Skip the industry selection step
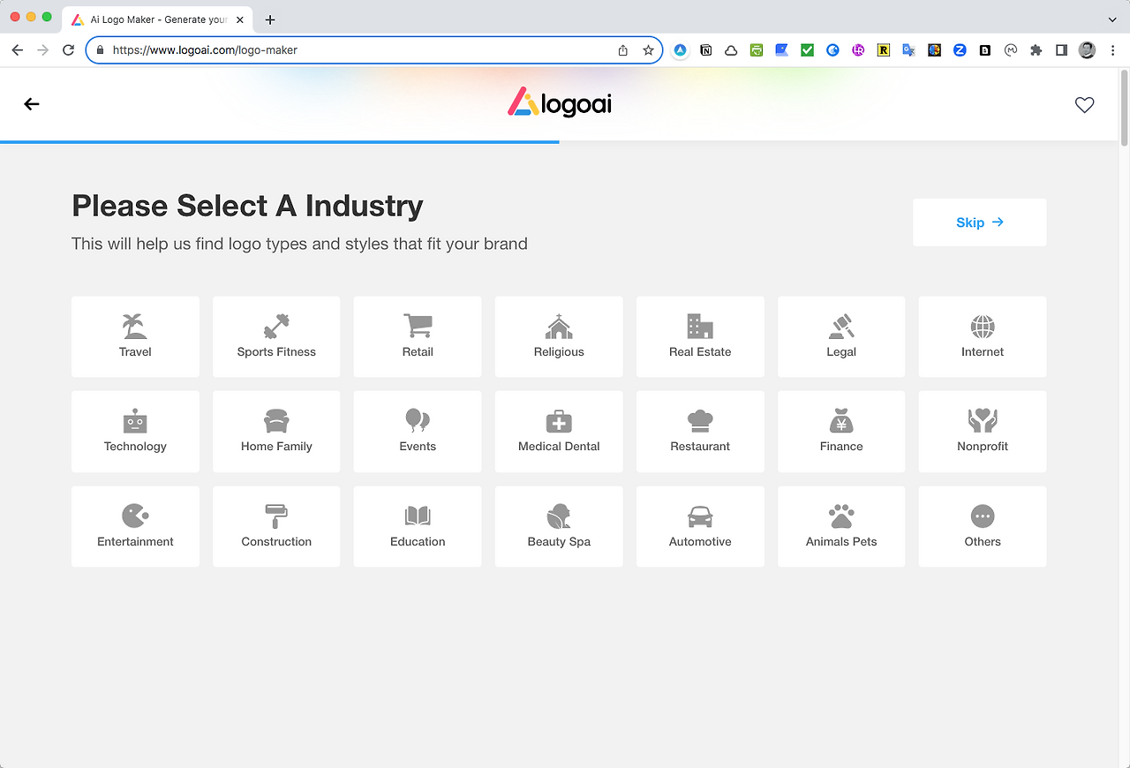Screen dimensions: 1130x768 click(980, 222)
